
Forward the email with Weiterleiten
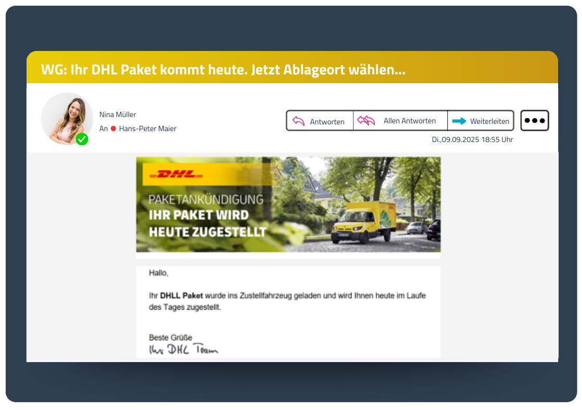(480, 121)
